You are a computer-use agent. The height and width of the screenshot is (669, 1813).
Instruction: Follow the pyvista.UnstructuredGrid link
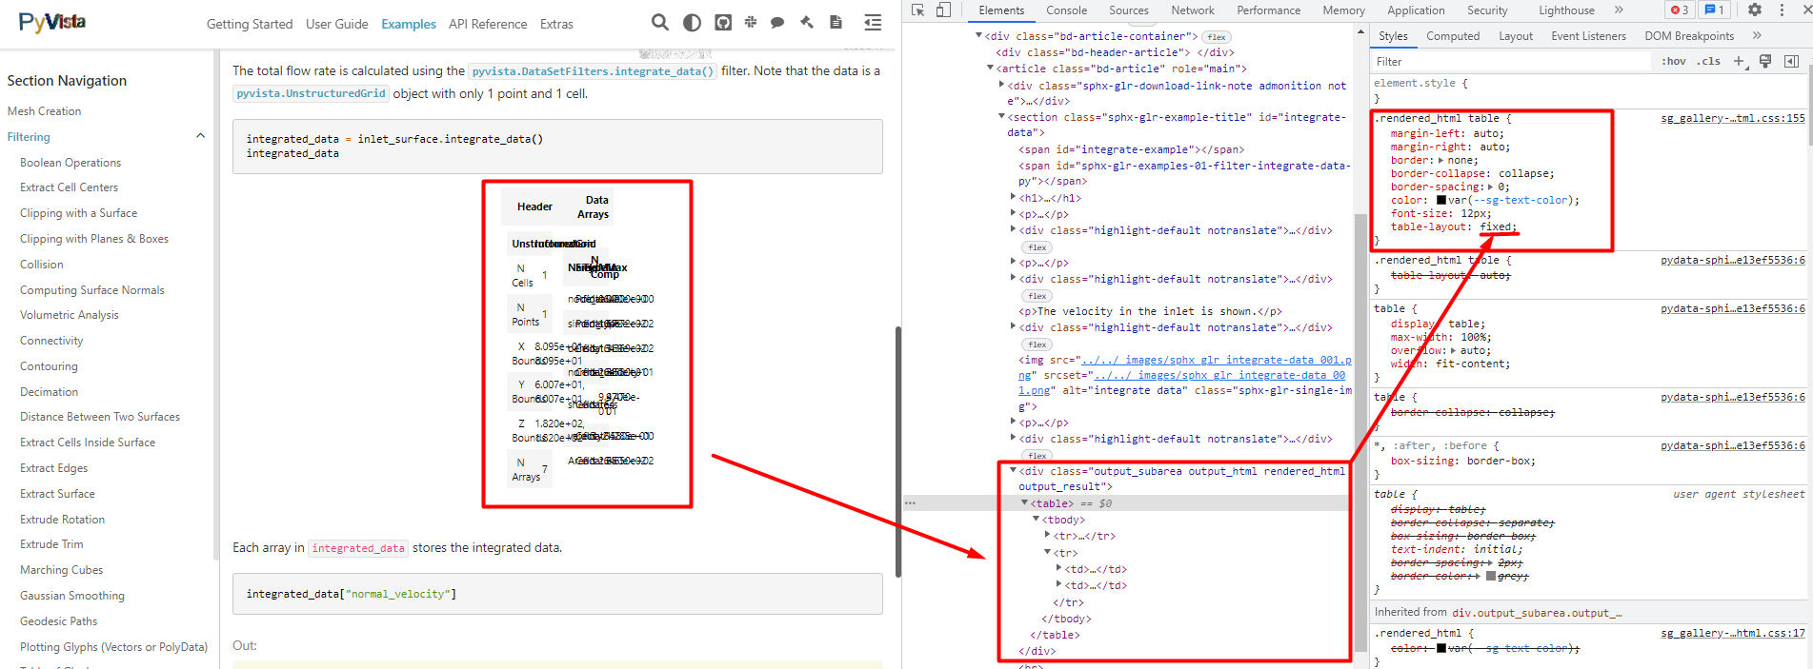point(311,93)
